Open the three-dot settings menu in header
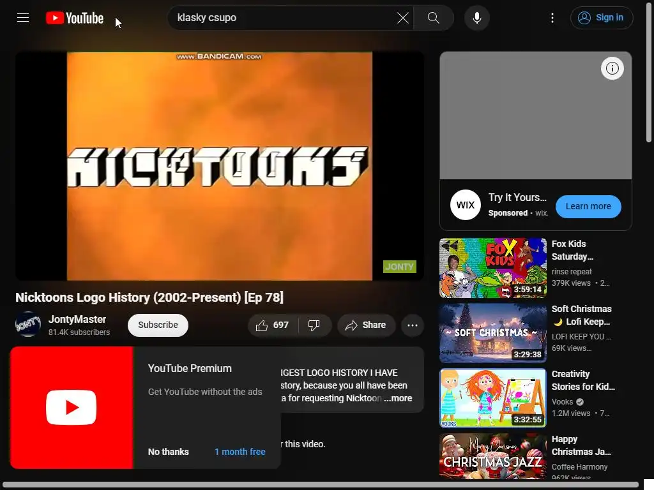Screen dimensions: 654x490 (552, 18)
